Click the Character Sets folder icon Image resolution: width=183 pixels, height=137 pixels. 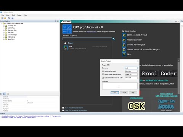point(6,30)
